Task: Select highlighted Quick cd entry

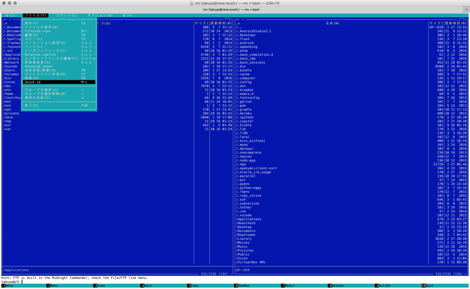Action: tap(59, 82)
